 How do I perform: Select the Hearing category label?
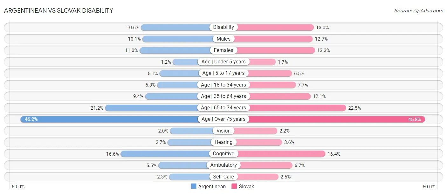tap(223, 142)
